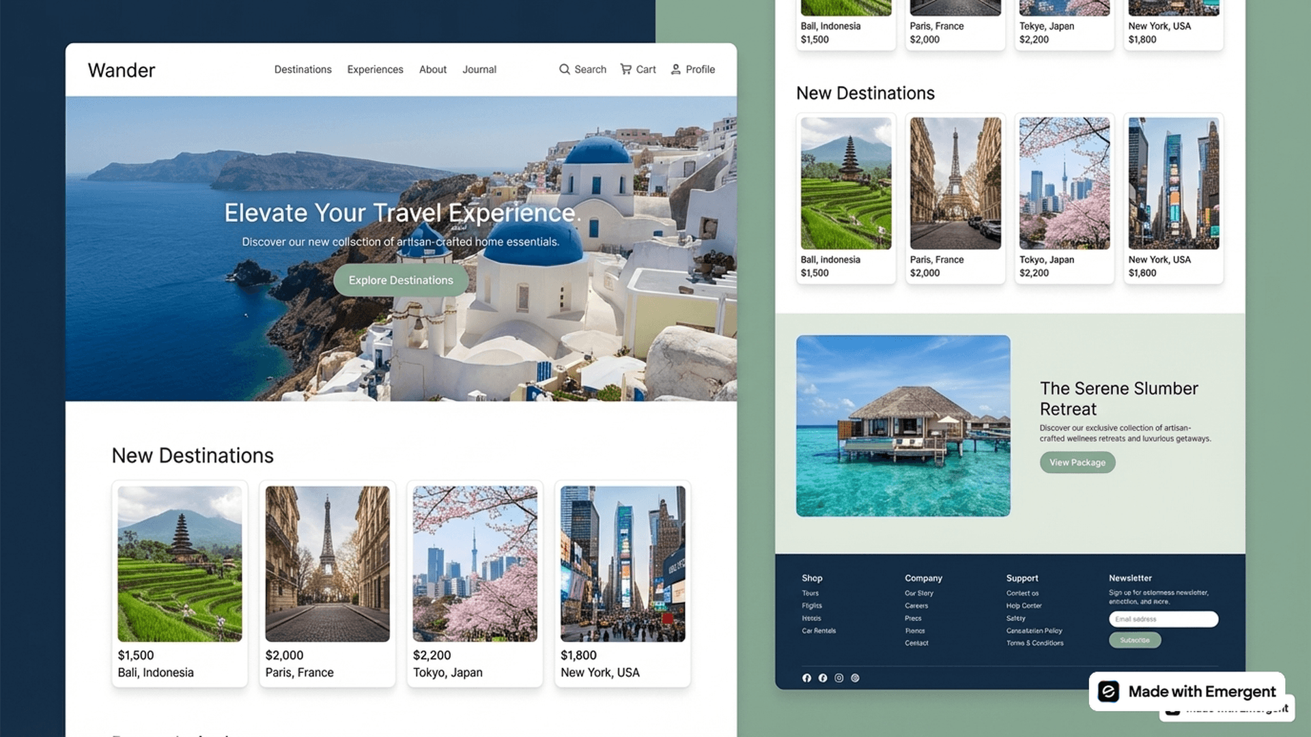
Task: Open the Journal page from the navbar
Action: pyautogui.click(x=479, y=69)
